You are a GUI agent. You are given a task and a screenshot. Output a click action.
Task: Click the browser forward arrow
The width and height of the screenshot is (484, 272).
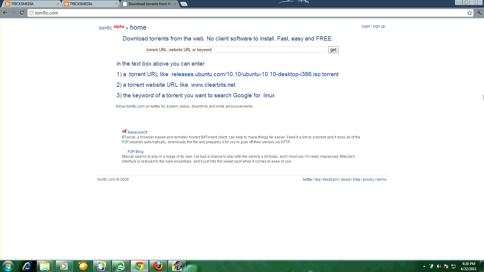point(13,13)
